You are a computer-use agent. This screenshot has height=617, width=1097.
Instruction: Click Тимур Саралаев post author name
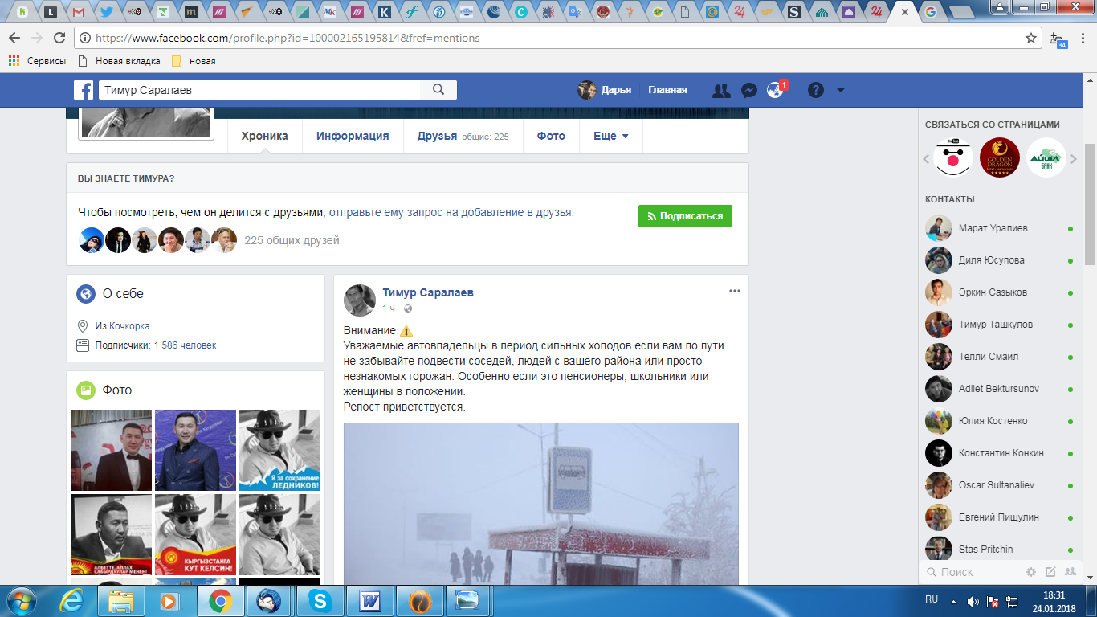tap(428, 292)
